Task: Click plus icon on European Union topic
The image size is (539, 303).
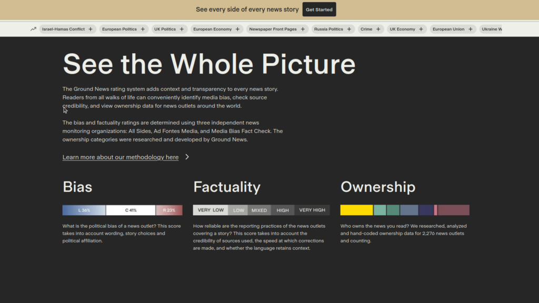Action: tap(471, 29)
